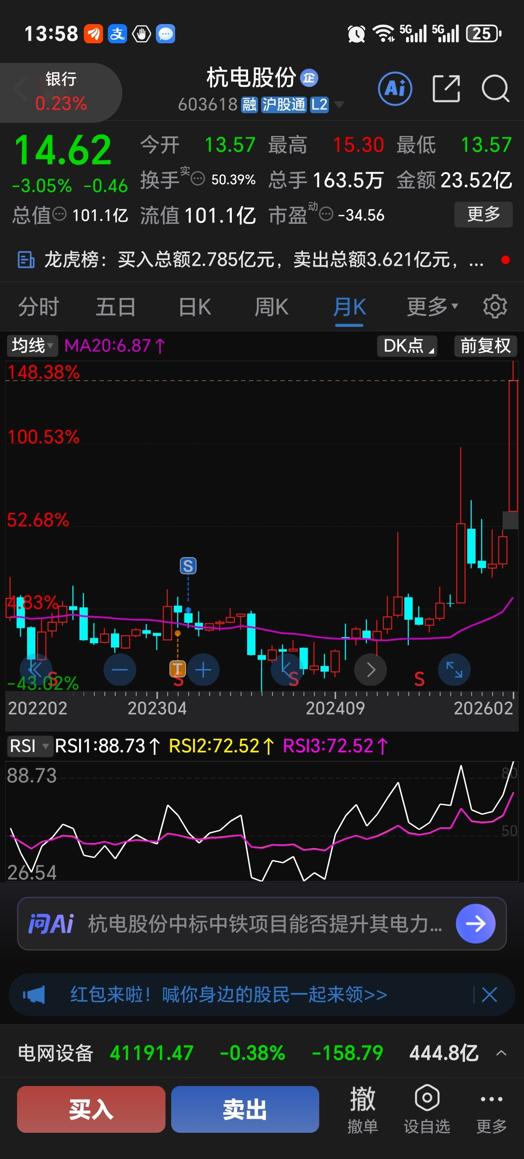
Task: Tap the share/export icon
Action: click(446, 89)
